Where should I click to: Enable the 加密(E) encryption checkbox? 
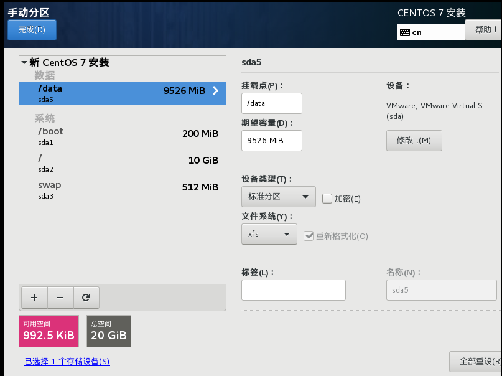point(327,199)
